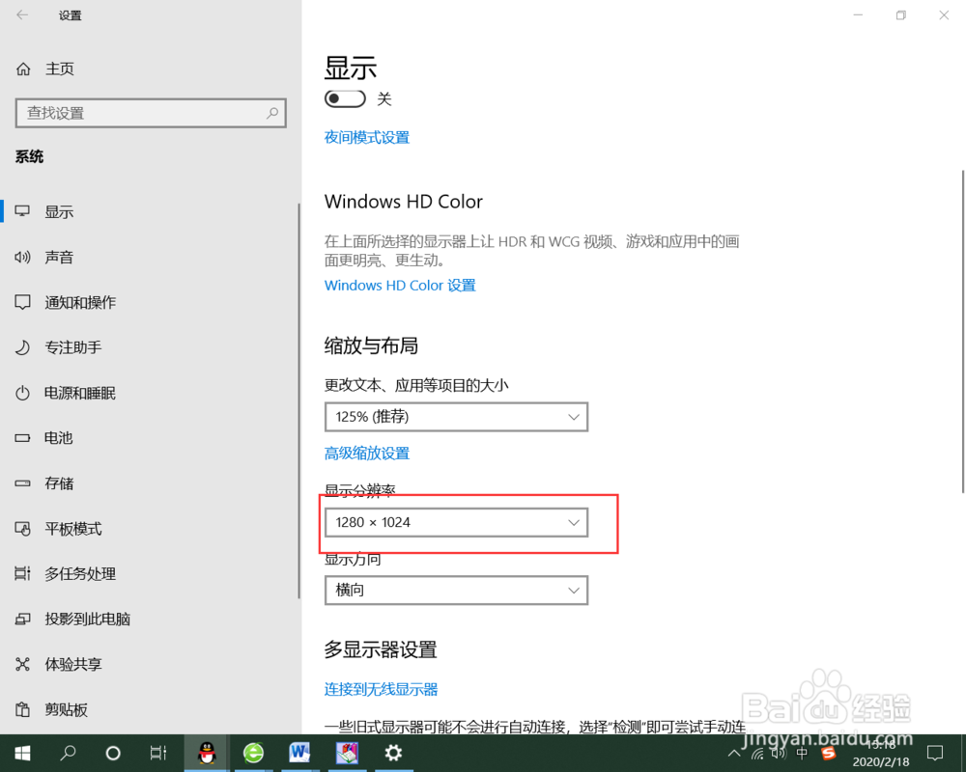
Task: Click the volume icon in the tray
Action: pyautogui.click(x=779, y=753)
